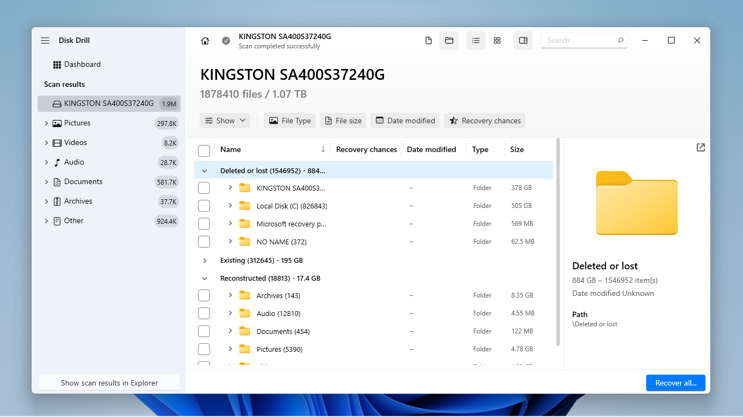The image size is (743, 417).
Task: Click the large folder preview thumbnail
Action: (637, 203)
